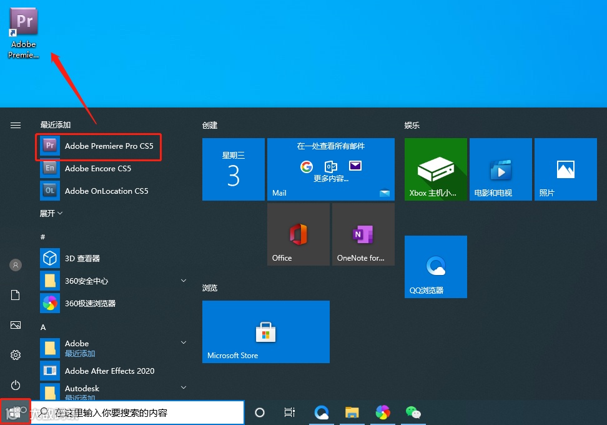Expand the Adobe folder in app list
Screen dimensions: 607x425
[113, 348]
